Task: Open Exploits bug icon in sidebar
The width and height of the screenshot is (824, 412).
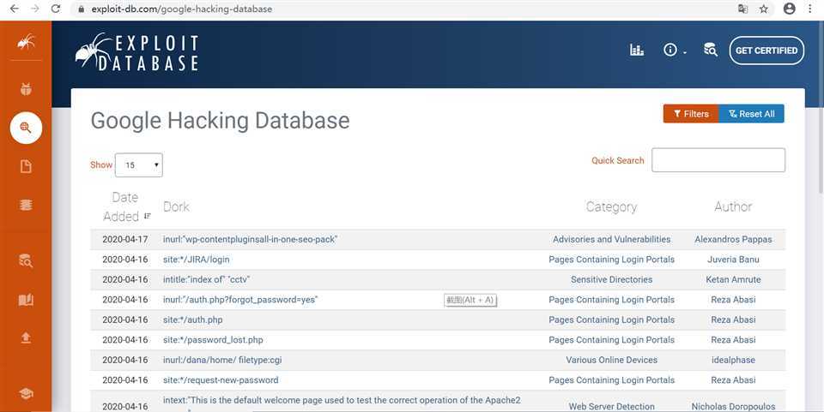Action: [26, 89]
